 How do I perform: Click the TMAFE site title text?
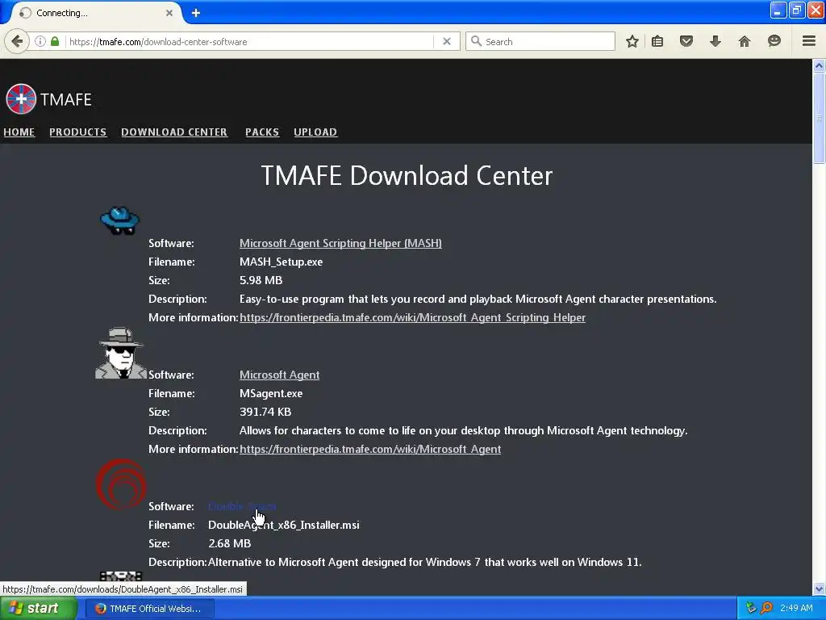pyautogui.click(x=66, y=99)
